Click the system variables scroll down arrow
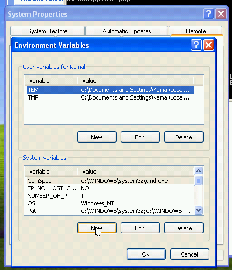The image size is (232, 270). tap(199, 210)
